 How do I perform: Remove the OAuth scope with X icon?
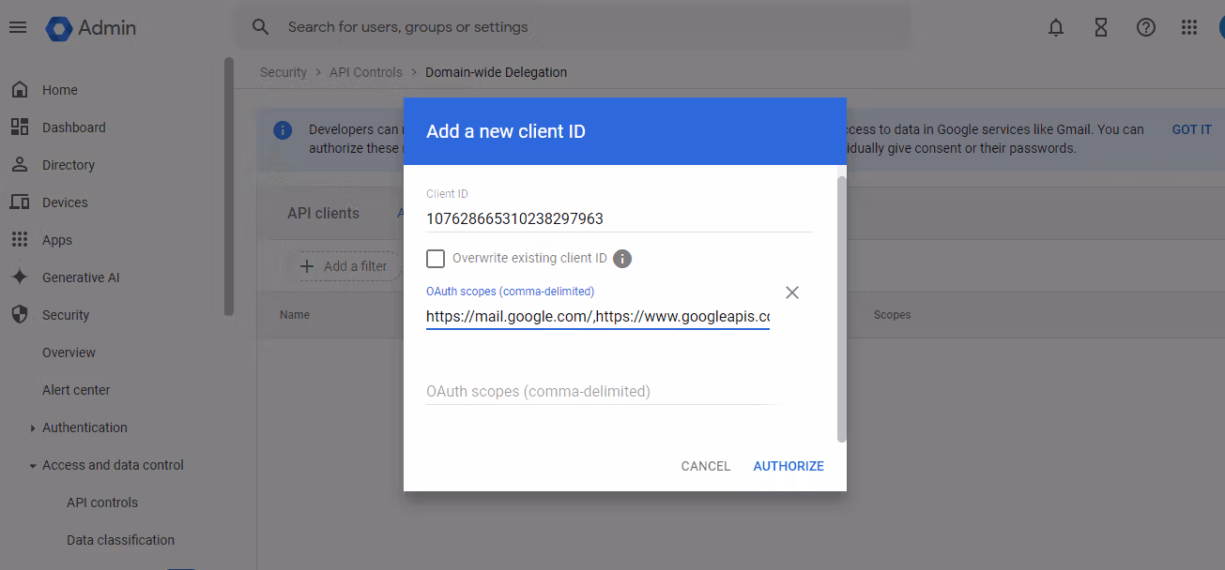click(x=791, y=292)
